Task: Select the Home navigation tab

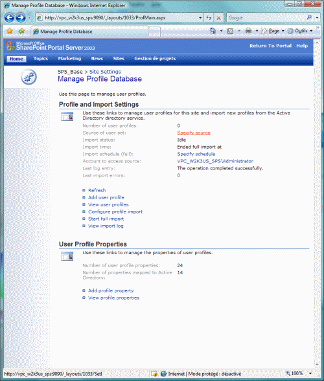Action: (16, 59)
